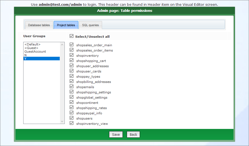
Task: Toggle the shopcontinent checkbox
Action: click(71, 102)
